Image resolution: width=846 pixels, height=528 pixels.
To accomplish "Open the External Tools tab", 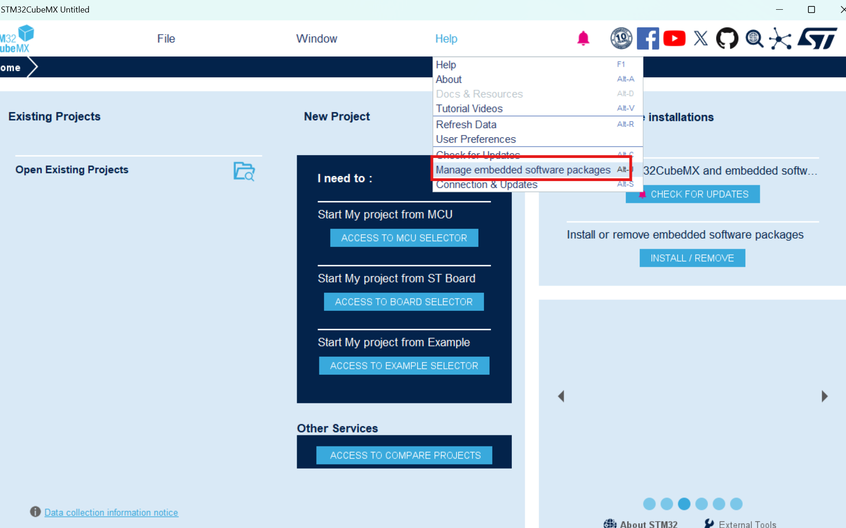I will (x=747, y=524).
